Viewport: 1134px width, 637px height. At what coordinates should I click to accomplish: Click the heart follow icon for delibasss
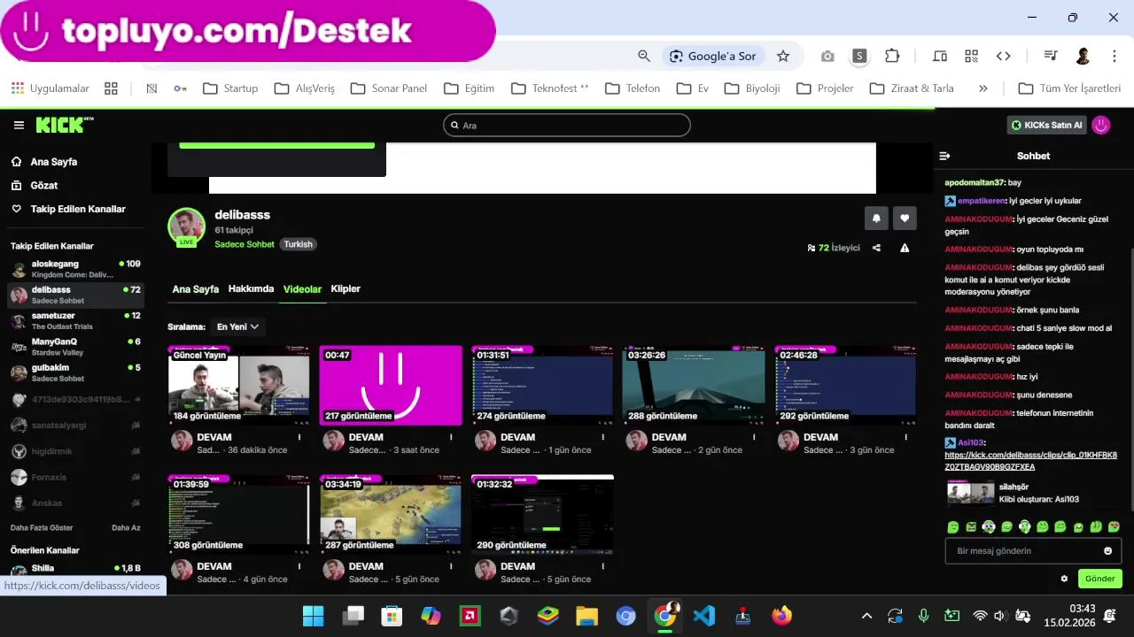905,218
